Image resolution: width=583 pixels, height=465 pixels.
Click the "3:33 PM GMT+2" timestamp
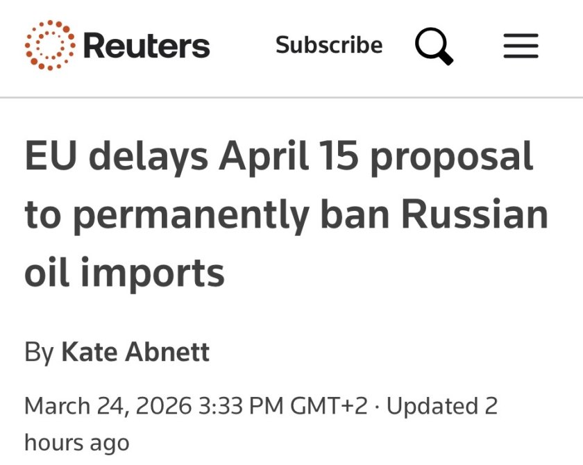coord(282,405)
